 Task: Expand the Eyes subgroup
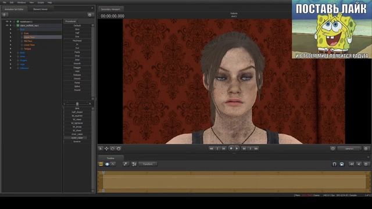(x=22, y=34)
